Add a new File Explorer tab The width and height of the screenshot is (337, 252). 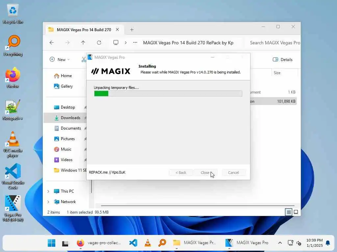click(132, 30)
